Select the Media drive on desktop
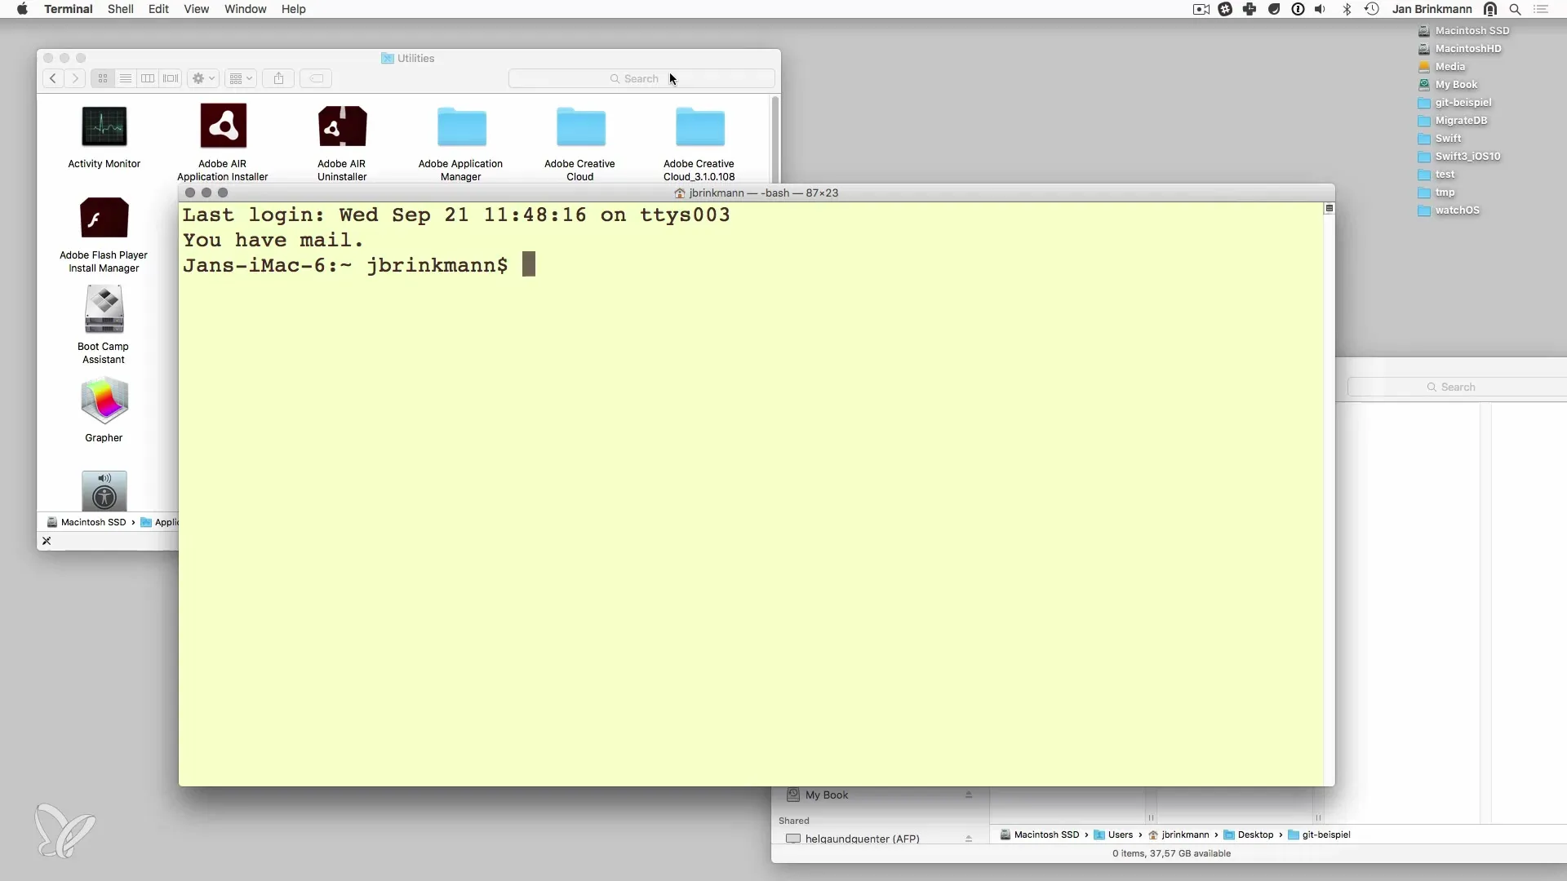The height and width of the screenshot is (881, 1567). click(x=1442, y=67)
